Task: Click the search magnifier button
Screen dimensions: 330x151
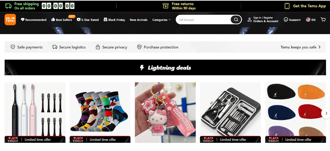Action: coord(236,20)
